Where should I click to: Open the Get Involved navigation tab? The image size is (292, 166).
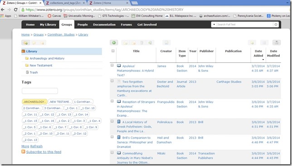click(x=147, y=25)
